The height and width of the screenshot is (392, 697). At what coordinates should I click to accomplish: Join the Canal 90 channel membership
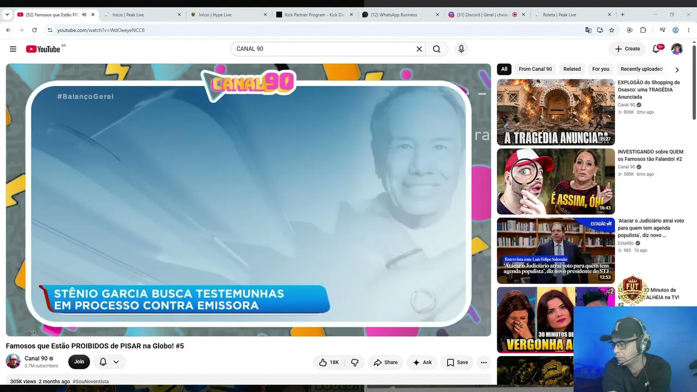[79, 362]
